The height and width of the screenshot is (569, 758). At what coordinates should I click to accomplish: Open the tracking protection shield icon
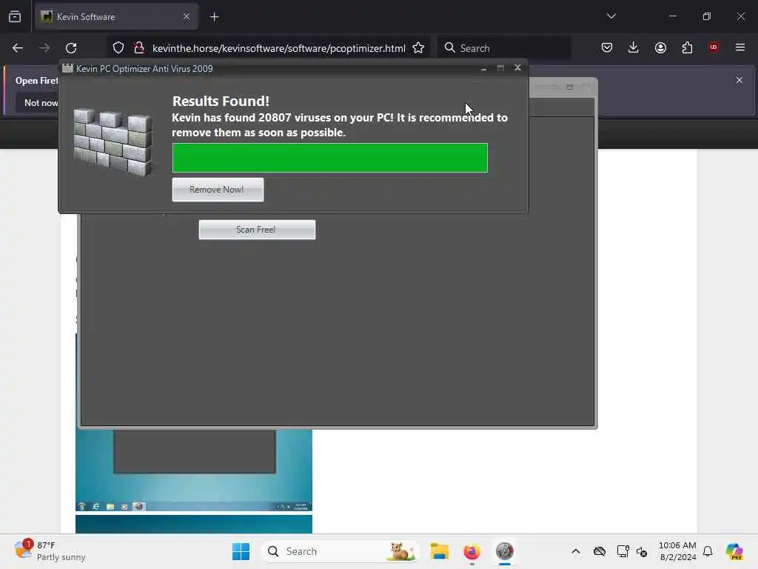[x=118, y=48]
